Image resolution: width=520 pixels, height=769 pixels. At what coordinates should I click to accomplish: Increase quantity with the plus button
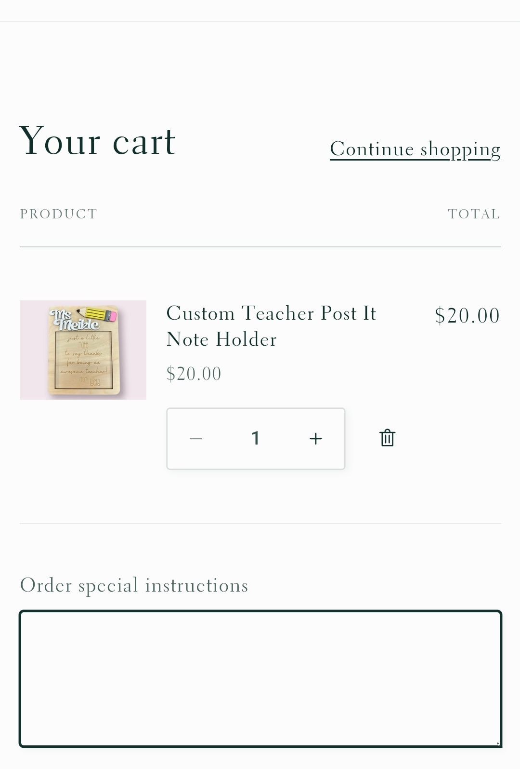(x=315, y=438)
